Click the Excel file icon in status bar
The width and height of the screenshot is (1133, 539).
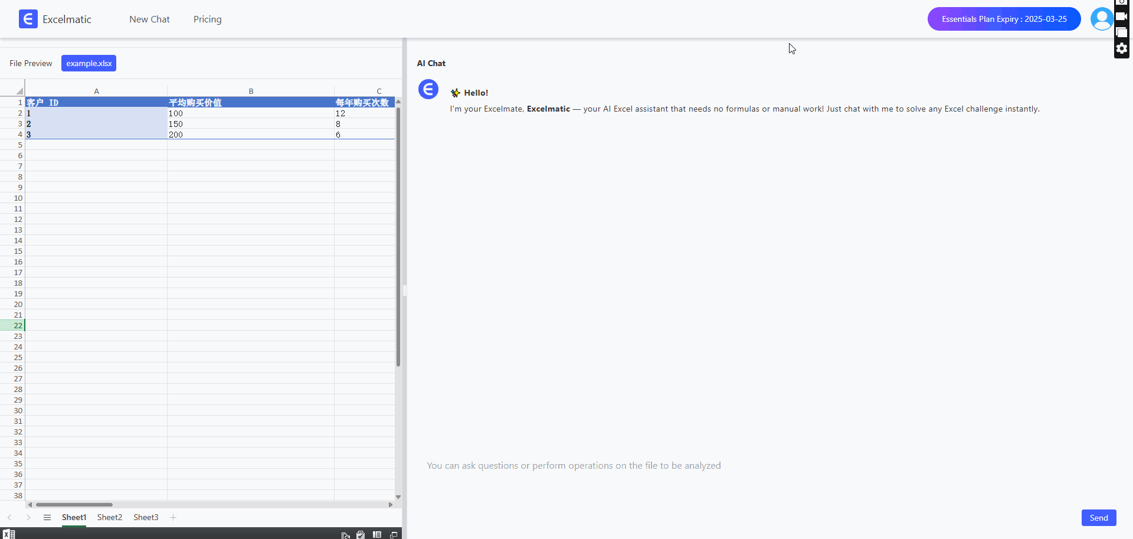coord(9,534)
